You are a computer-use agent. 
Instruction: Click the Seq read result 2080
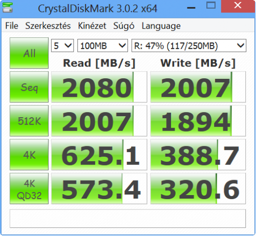[x=99, y=87]
